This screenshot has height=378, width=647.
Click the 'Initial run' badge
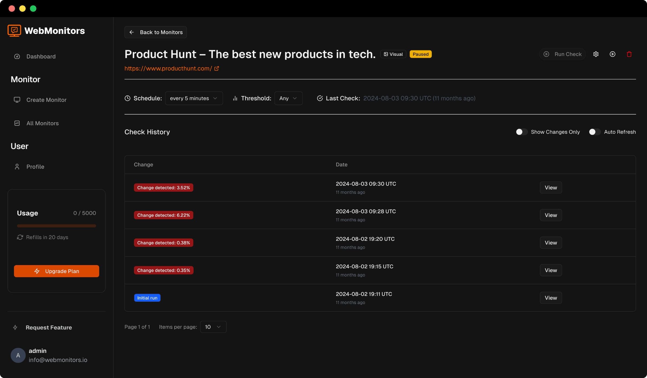coord(147,298)
